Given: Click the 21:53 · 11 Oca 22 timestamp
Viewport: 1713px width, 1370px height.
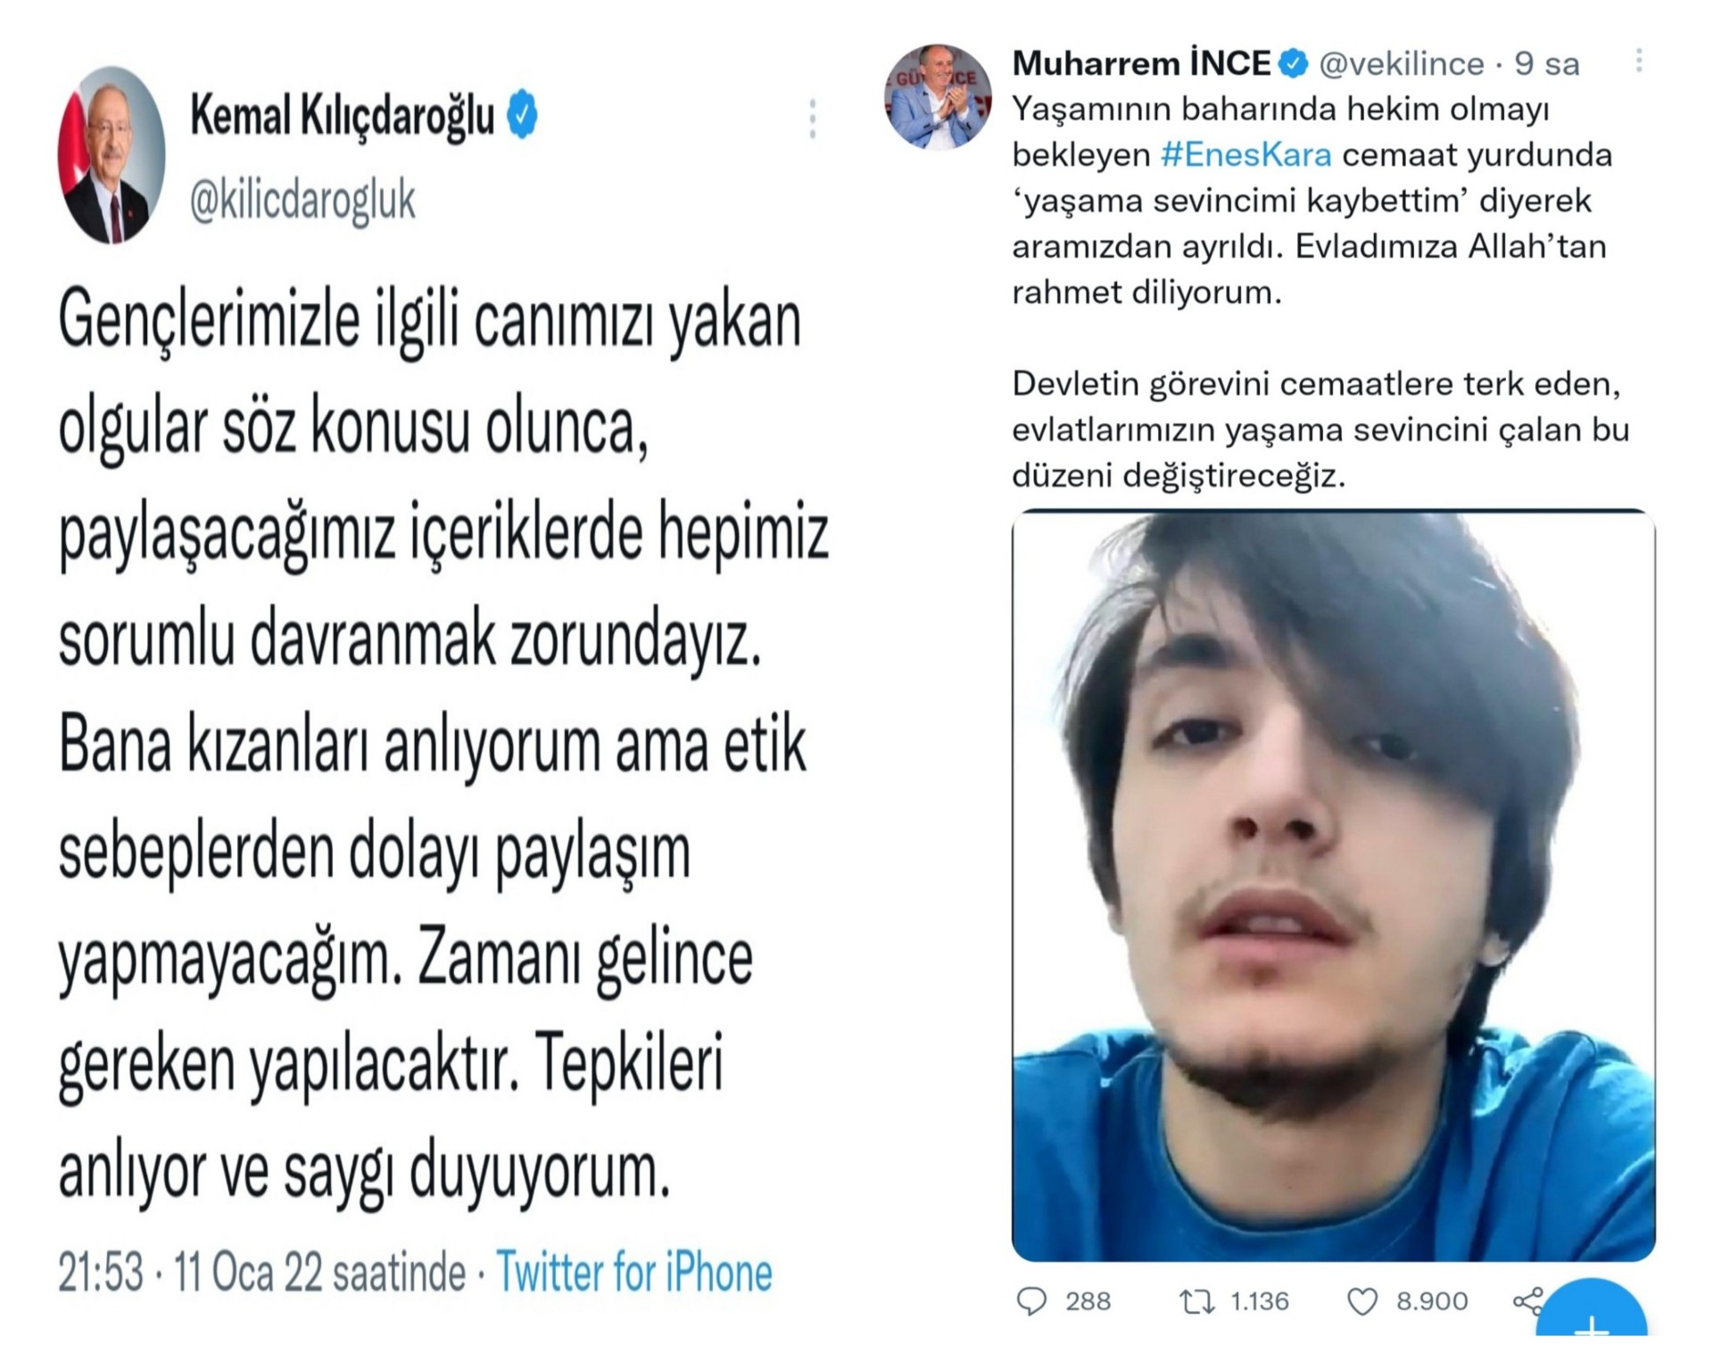Looking at the screenshot, I should [x=262, y=1271].
